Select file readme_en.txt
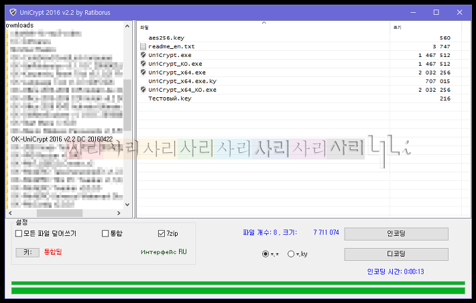The image size is (476, 303). pos(171,46)
